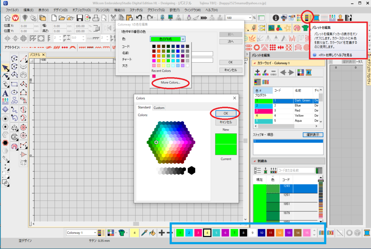The image size is (371, 249).
Task: Expand the green color creation dropdown
Action: point(183,39)
